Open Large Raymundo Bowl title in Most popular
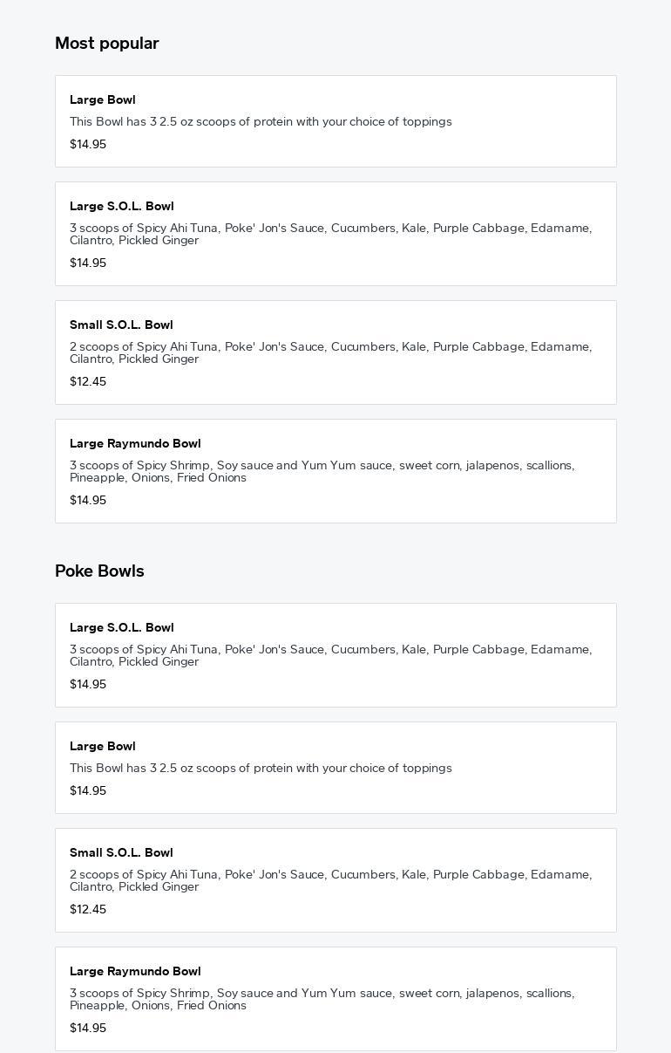This screenshot has width=671, height=1053. pyautogui.click(x=135, y=444)
